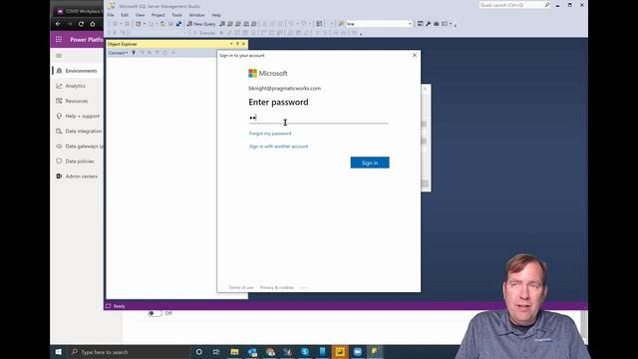Viewport: 638px width, 359px height.
Task: Open Task View on the taskbar
Action: (216, 352)
